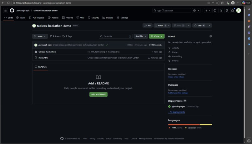Open 'Fix XML formatting in manifest.trex' commit
The height and width of the screenshot is (144, 252).
(103, 52)
